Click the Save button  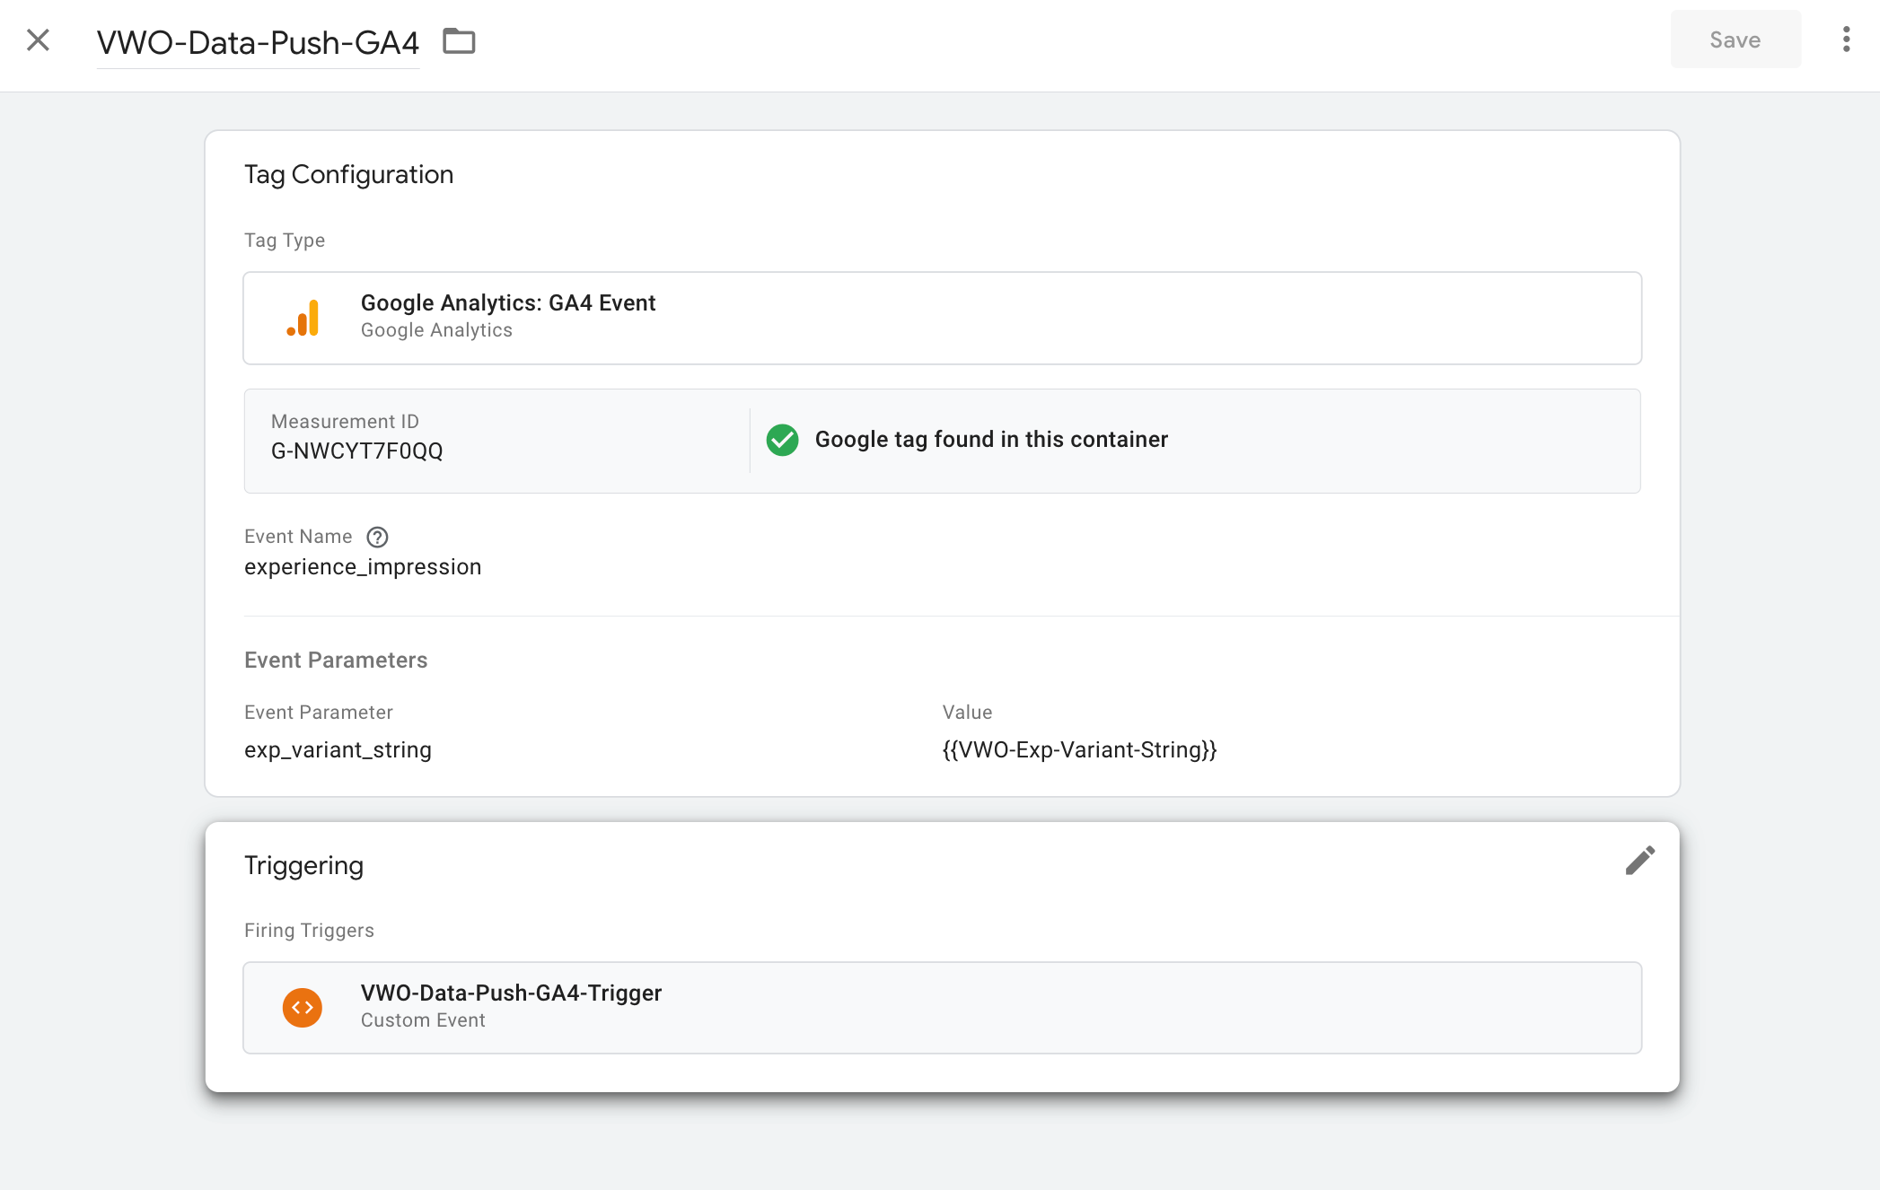1735,39
